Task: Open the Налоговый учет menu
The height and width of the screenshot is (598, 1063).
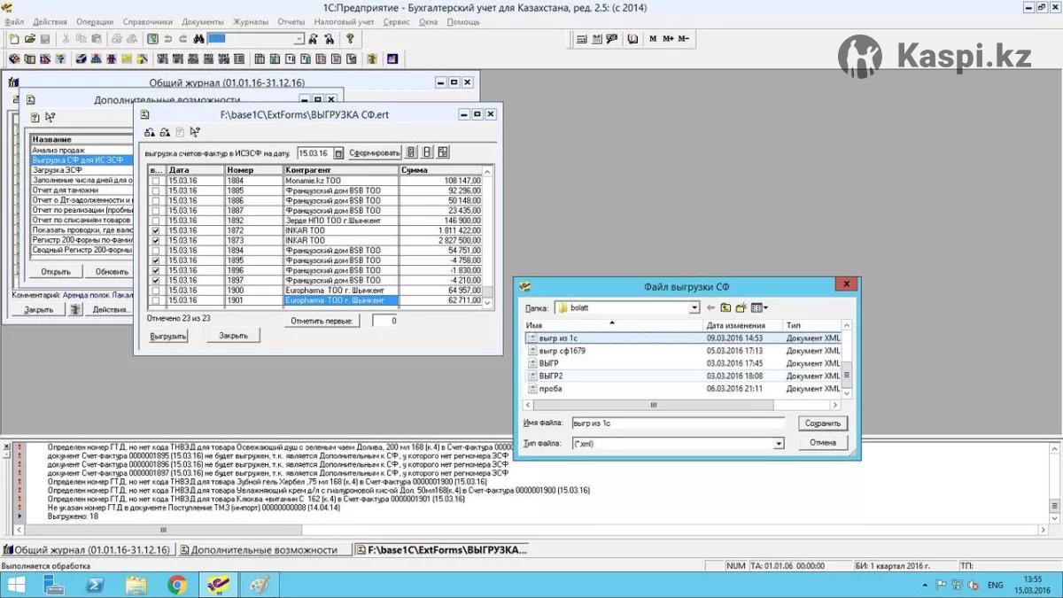Action: pyautogui.click(x=344, y=21)
